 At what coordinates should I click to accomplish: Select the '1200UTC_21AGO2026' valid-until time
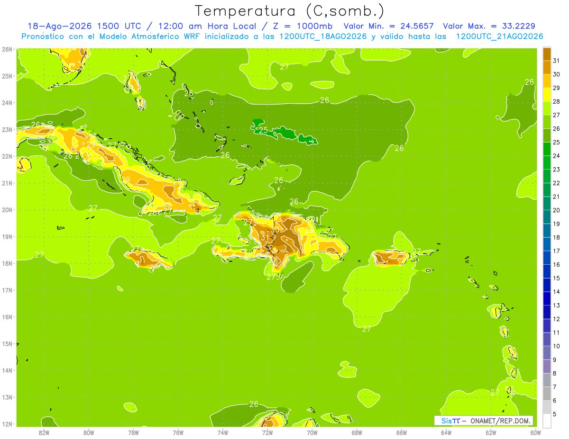pos(499,36)
